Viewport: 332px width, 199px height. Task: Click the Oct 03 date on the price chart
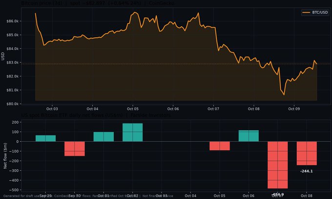point(52,109)
